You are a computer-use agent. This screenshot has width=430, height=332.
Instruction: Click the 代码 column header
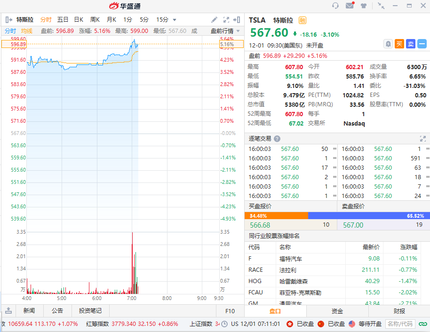tap(254, 247)
